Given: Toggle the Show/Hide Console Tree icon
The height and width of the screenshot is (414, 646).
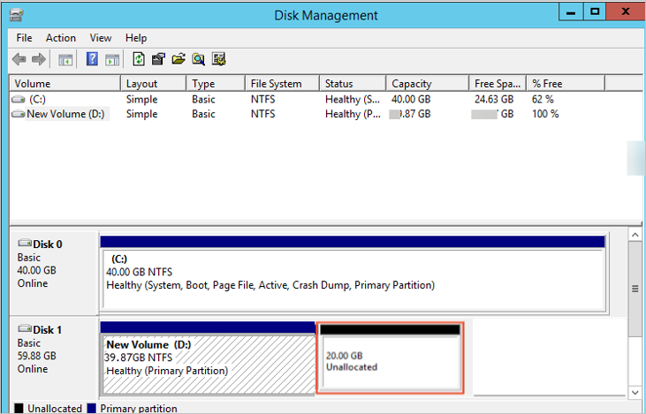Looking at the screenshot, I should 65,60.
